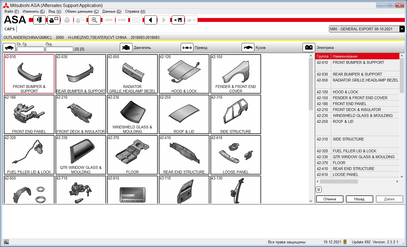Image resolution: width=407 pixels, height=247 pixels.
Task: Open the 42-030 Rear Bumper thumbnail
Action: (x=81, y=74)
